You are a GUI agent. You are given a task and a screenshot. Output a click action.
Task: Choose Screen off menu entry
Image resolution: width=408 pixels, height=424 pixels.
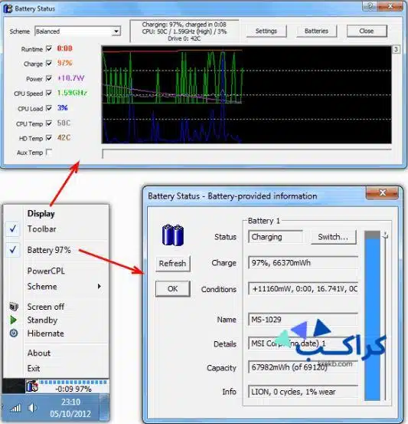(46, 307)
